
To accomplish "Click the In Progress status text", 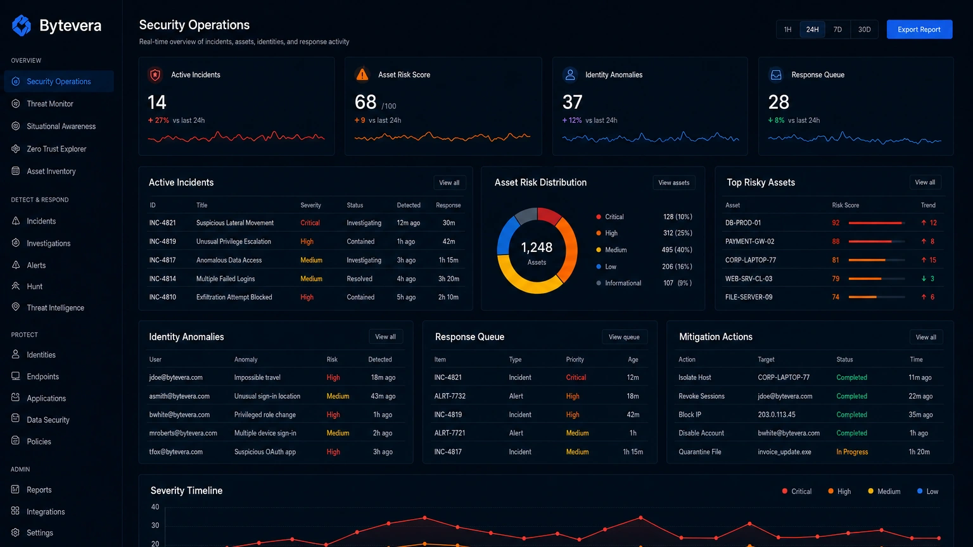I will pyautogui.click(x=852, y=452).
